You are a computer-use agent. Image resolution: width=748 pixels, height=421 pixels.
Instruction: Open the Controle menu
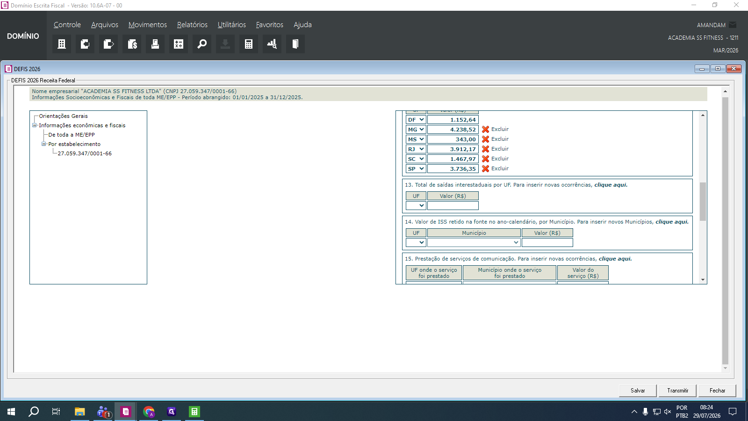coord(67,25)
